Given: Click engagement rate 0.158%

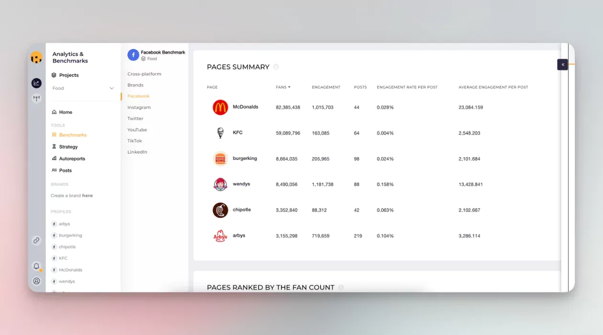Looking at the screenshot, I should coord(385,184).
